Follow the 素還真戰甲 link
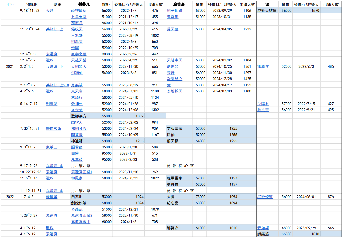Image resolution: width=343 pixels, height=238 pixels. (x=81, y=222)
